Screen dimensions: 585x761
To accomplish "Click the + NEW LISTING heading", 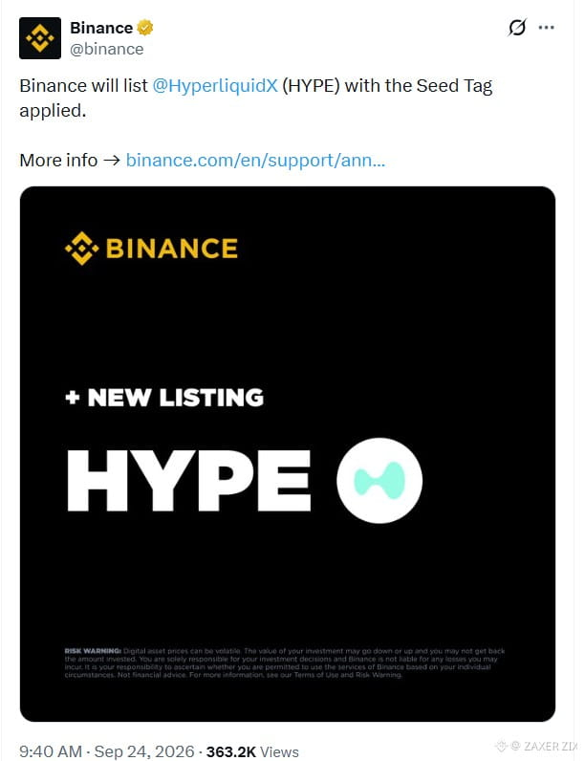I will tap(164, 398).
